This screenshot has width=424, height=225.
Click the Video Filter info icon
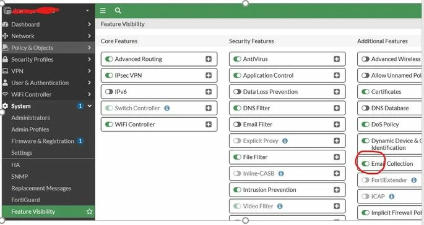[280, 206]
